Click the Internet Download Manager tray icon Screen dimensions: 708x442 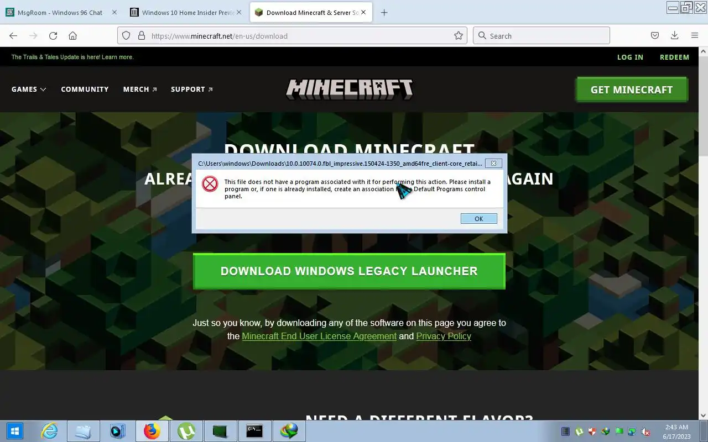pos(606,432)
